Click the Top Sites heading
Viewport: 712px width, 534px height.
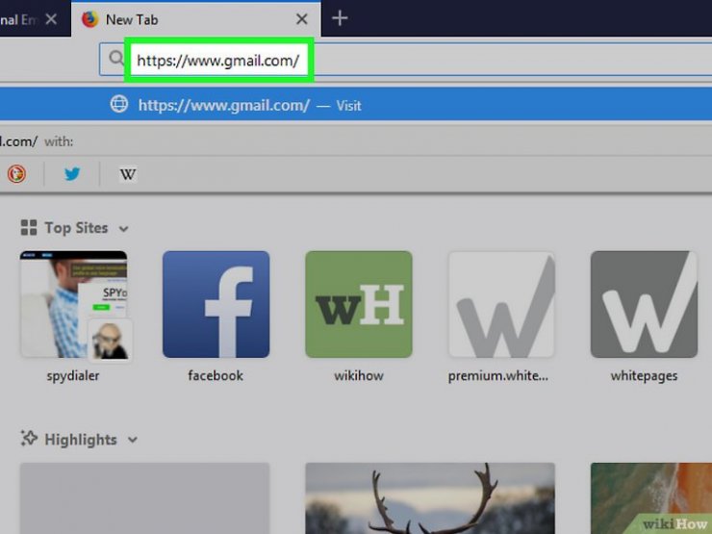[76, 227]
